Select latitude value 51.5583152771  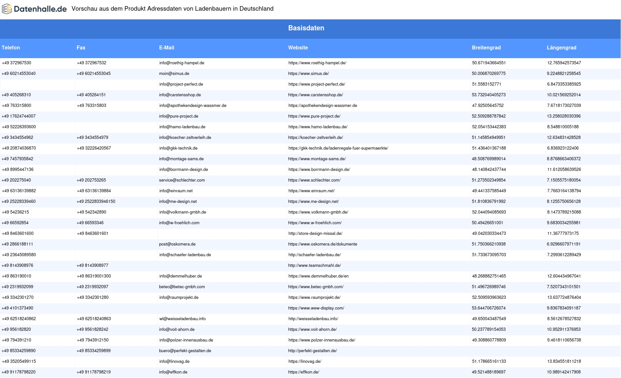[487, 84]
